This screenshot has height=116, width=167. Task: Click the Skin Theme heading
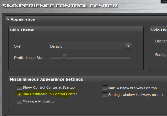click(22, 30)
